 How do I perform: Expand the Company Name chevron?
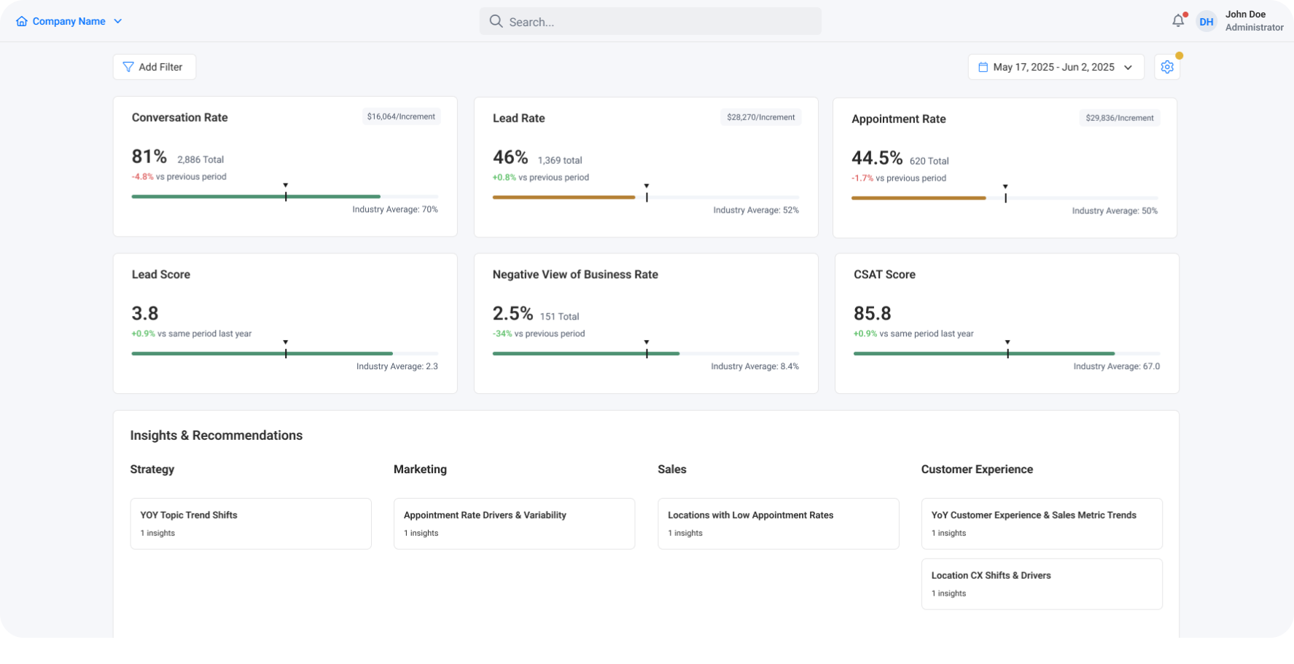click(118, 21)
